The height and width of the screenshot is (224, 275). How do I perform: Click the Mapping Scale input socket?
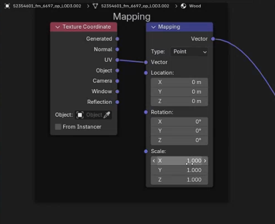tap(146, 151)
